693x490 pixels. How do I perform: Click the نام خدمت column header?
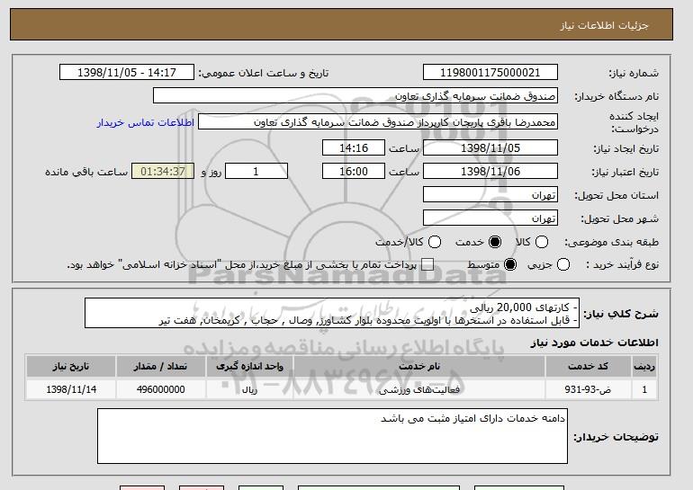click(419, 367)
